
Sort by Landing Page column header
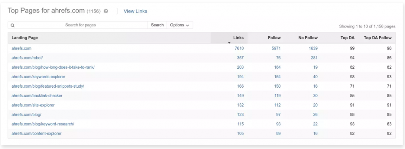click(x=25, y=38)
